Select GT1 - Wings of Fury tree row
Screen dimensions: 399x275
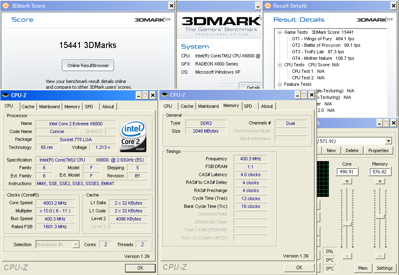pos(323,39)
